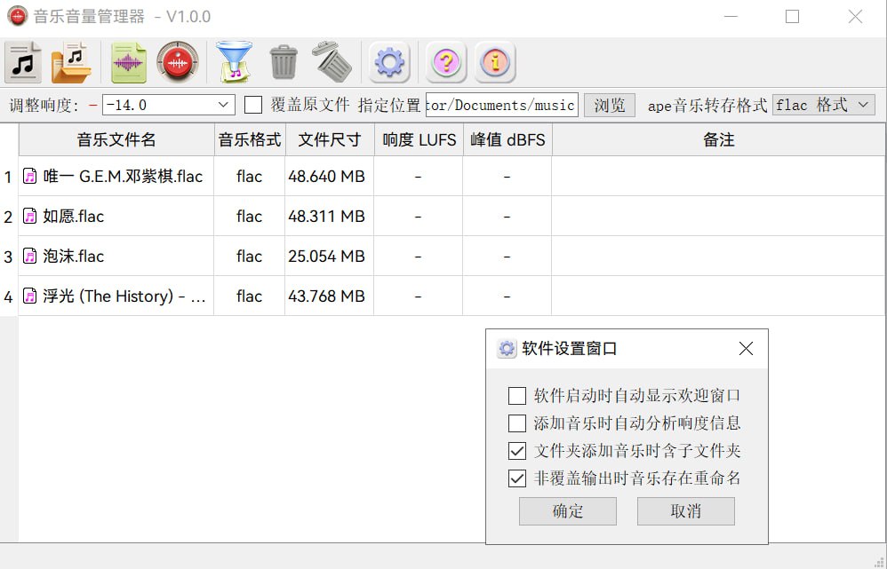Click the add music folder icon
The image size is (887, 569).
tap(71, 62)
